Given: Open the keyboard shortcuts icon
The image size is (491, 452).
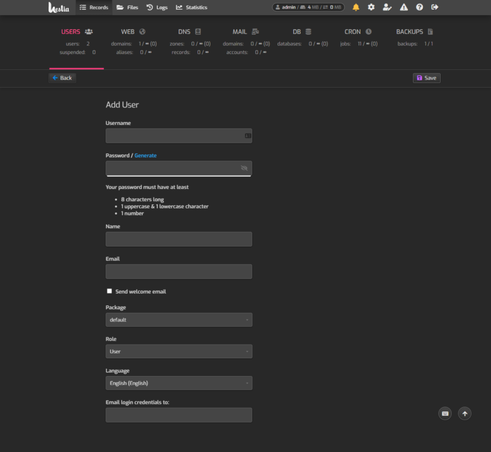Looking at the screenshot, I should [445, 413].
